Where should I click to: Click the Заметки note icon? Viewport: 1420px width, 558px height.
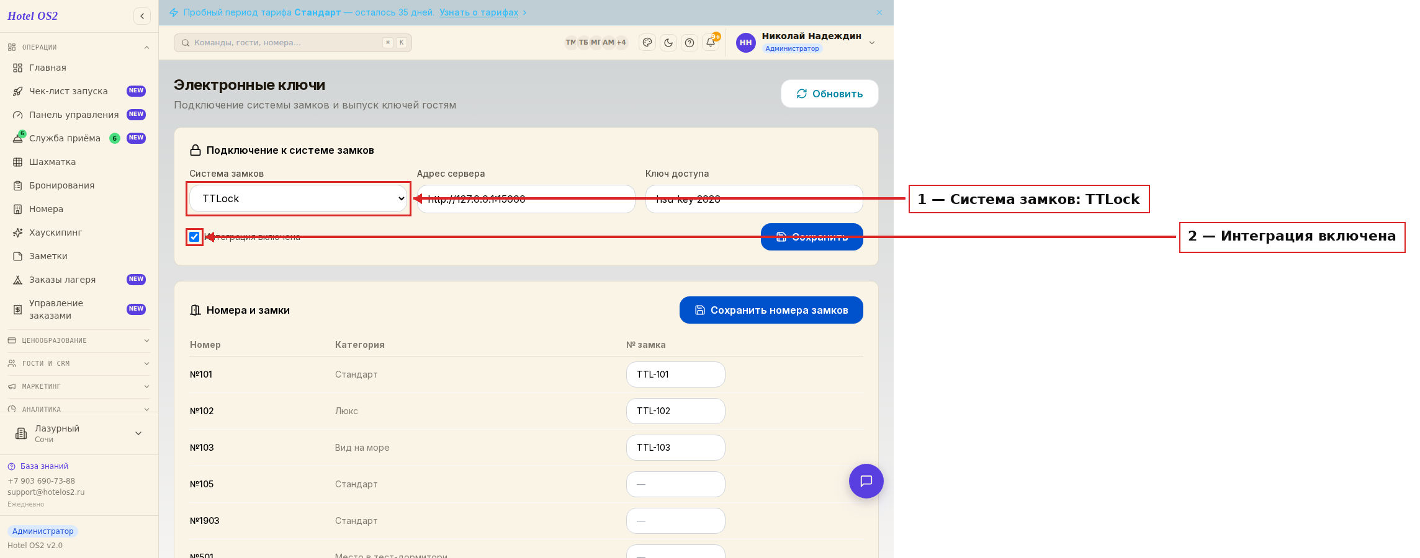18,256
